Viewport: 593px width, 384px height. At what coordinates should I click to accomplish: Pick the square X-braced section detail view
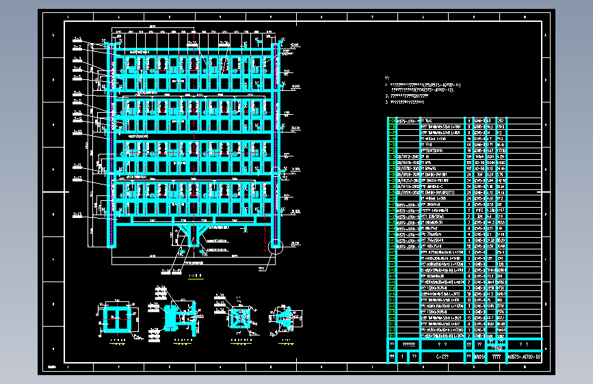tap(240, 319)
